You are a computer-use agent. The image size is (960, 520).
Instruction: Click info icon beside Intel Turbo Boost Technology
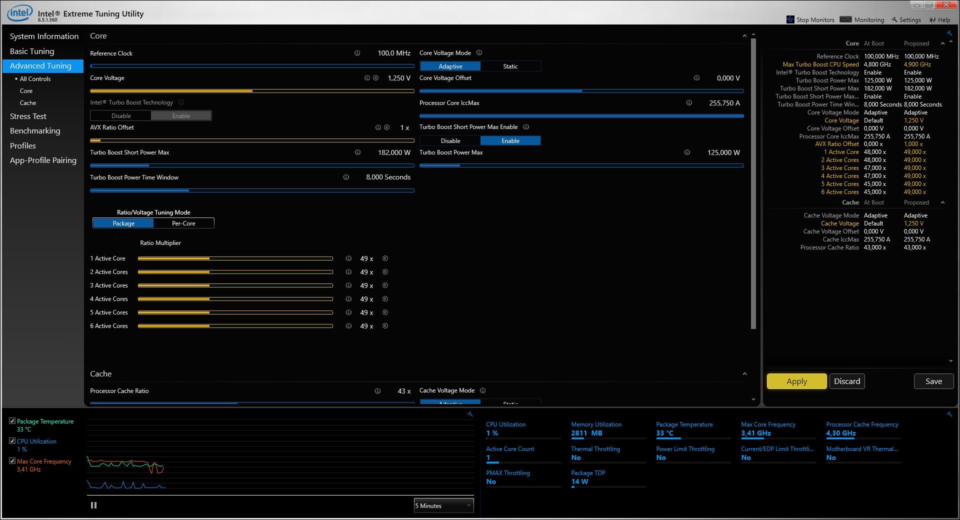coord(181,102)
